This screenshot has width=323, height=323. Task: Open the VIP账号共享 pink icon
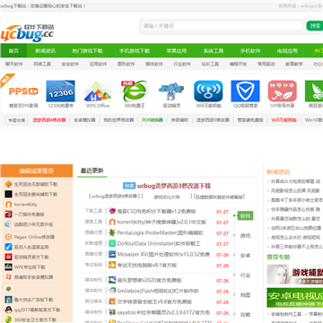pos(283,91)
